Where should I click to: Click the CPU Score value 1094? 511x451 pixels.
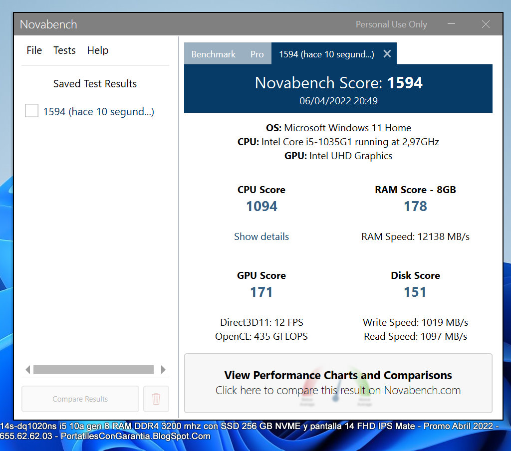(261, 206)
